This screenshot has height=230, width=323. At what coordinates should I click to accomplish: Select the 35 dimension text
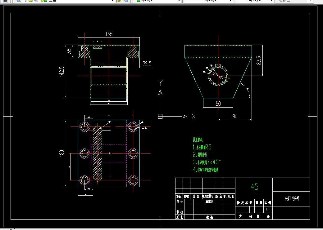click(70, 51)
